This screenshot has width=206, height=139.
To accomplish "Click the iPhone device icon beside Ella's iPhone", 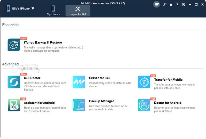I will point(8,9).
